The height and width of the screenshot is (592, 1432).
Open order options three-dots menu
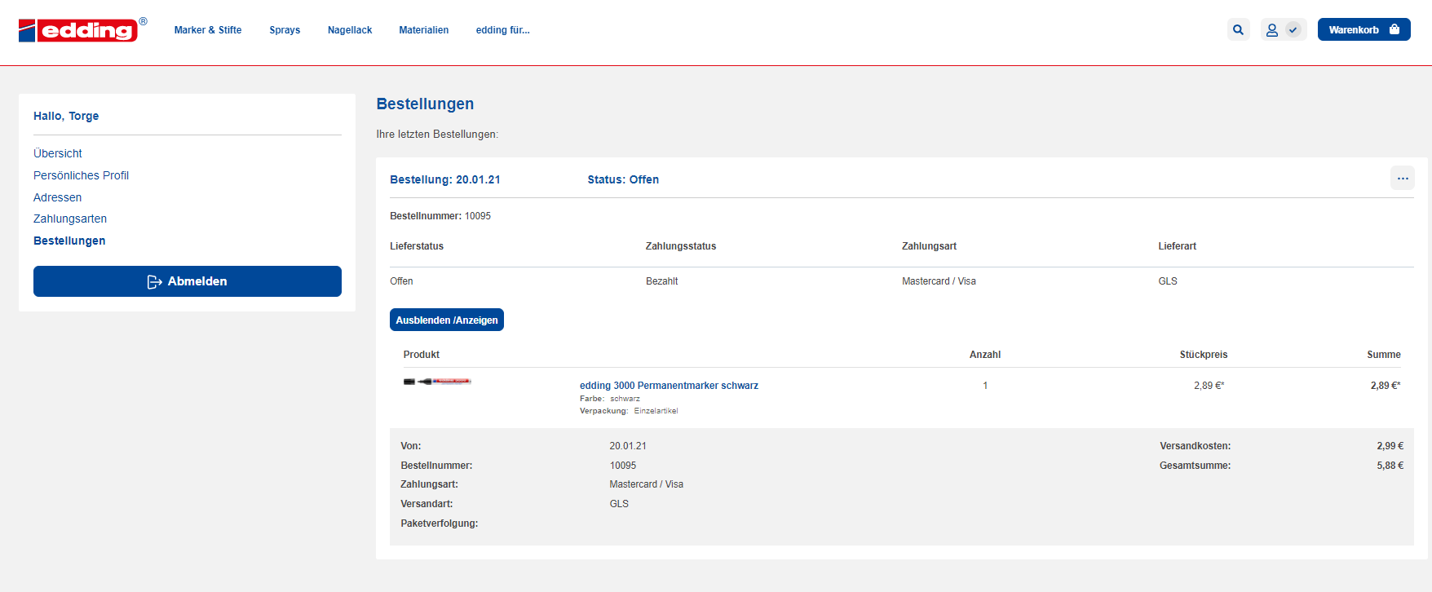(x=1402, y=179)
